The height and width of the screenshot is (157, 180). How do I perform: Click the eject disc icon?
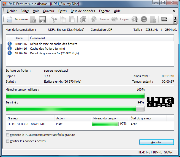[x=144, y=19]
